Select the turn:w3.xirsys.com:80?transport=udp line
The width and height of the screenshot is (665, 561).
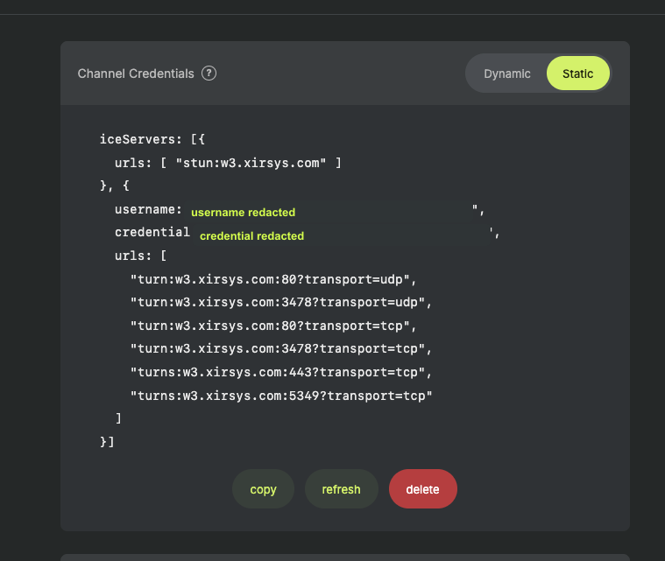point(273,280)
